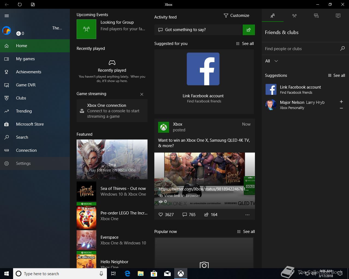Open My games in the sidebar
The image size is (349, 279).
(35, 59)
